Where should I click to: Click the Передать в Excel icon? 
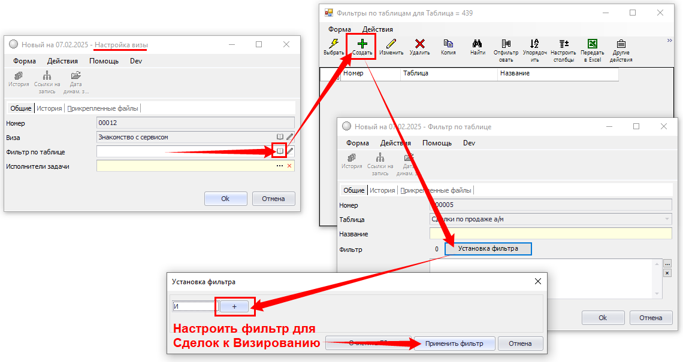tap(592, 45)
